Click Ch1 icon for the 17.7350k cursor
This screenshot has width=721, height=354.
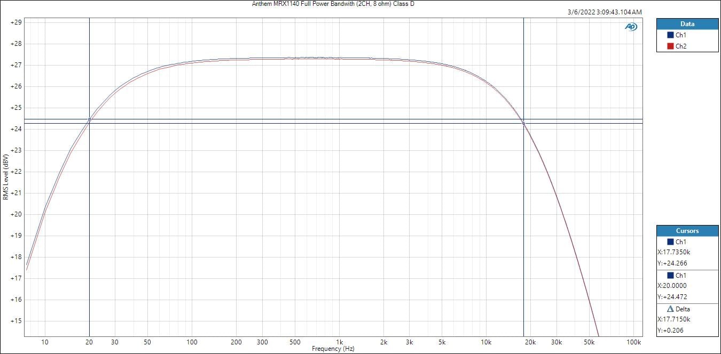670,242
